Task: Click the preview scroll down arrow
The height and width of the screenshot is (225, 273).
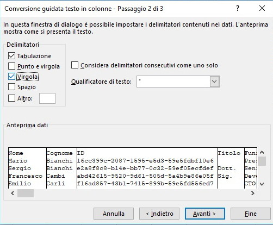Action: point(262,184)
